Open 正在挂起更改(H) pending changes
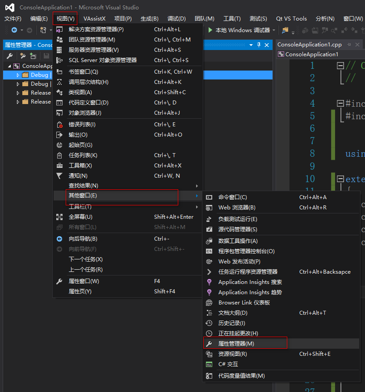Viewport: 365px width, 392px height. pos(281,333)
